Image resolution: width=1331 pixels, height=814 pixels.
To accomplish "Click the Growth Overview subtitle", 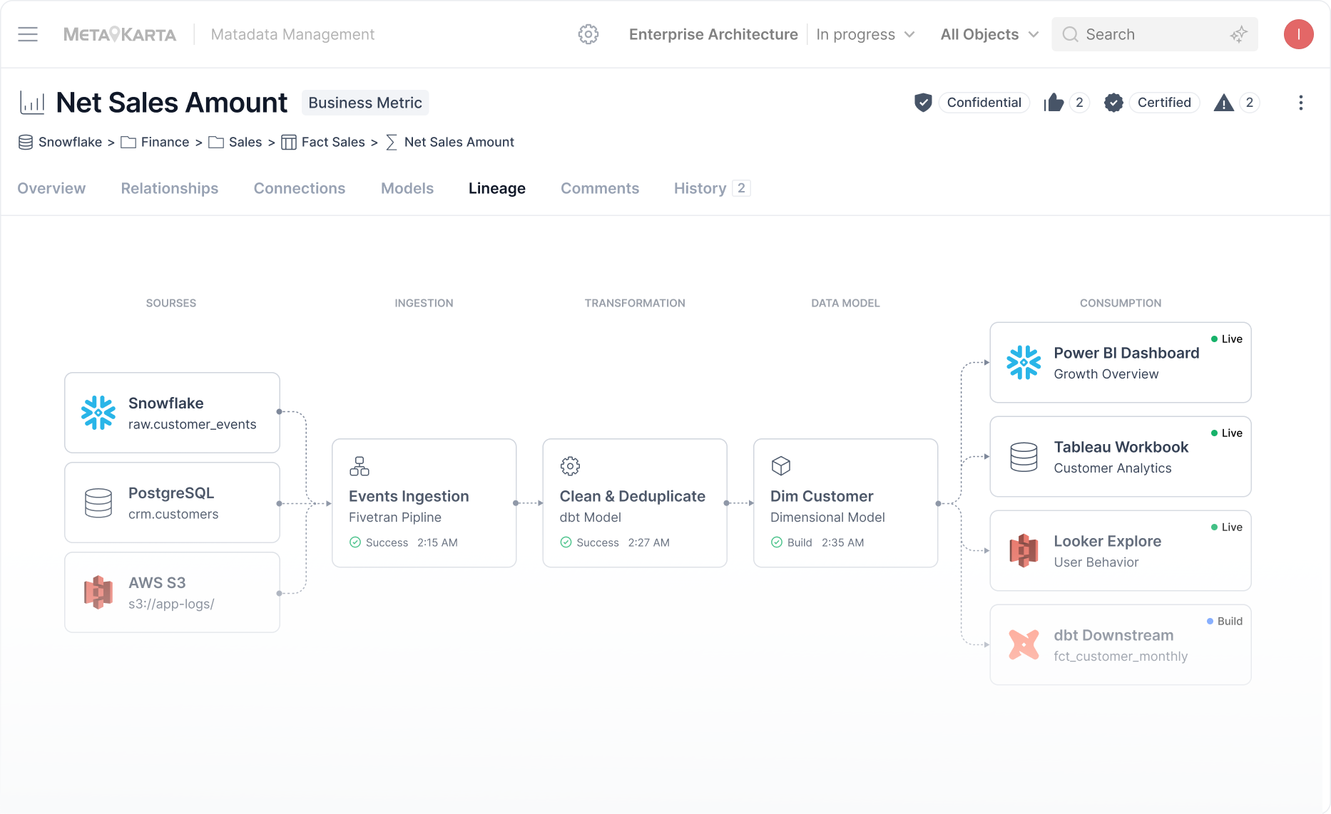I will [1106, 373].
